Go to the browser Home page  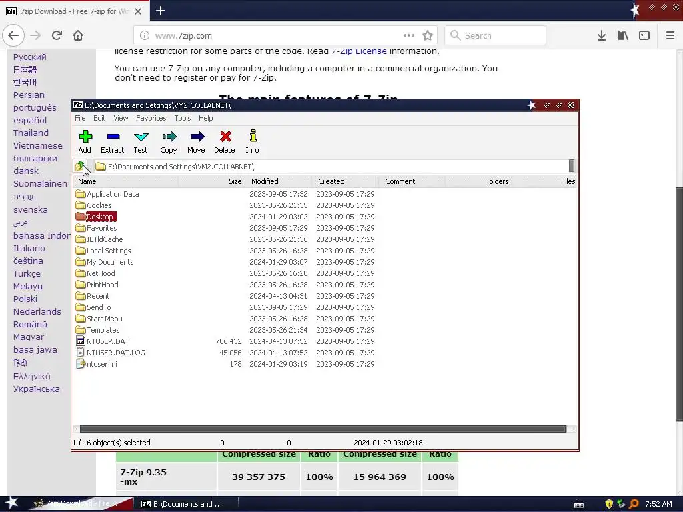(x=78, y=35)
